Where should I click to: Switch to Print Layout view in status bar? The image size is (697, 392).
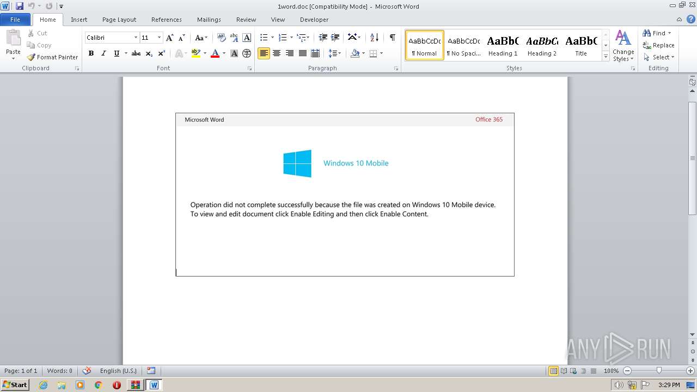[553, 371]
